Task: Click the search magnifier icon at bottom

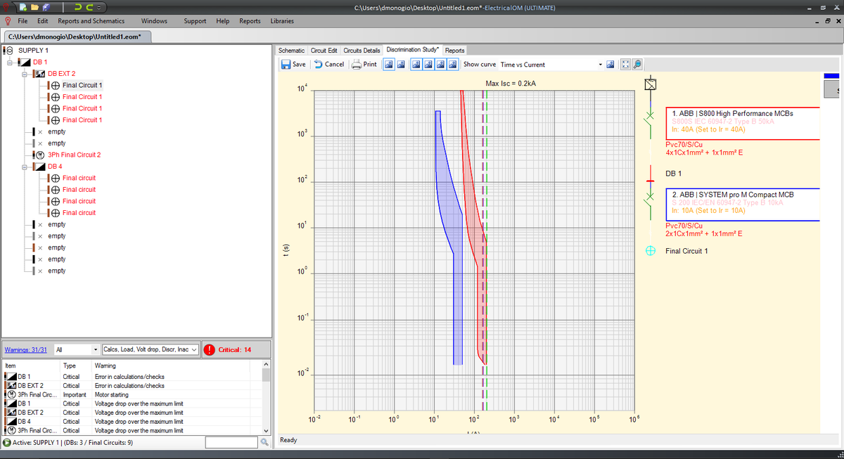Action: coord(264,442)
